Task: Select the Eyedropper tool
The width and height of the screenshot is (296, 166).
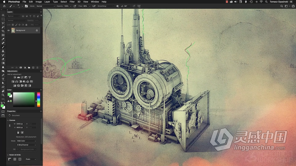Action: tap(3, 39)
